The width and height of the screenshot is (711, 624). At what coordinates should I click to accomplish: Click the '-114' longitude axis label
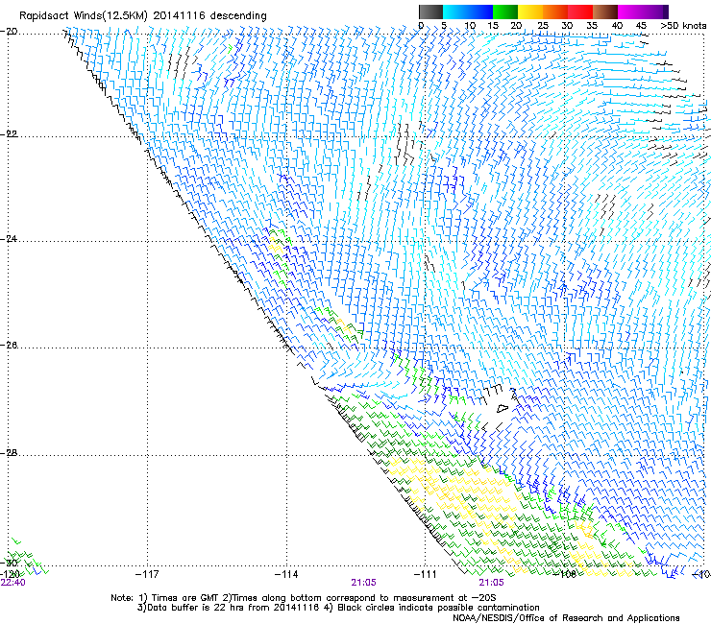286,575
